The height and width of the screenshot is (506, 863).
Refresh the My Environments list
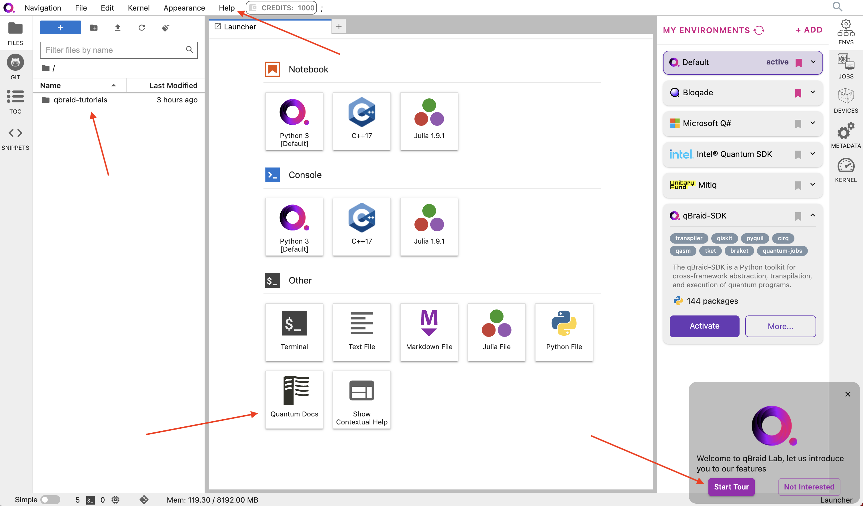(759, 31)
